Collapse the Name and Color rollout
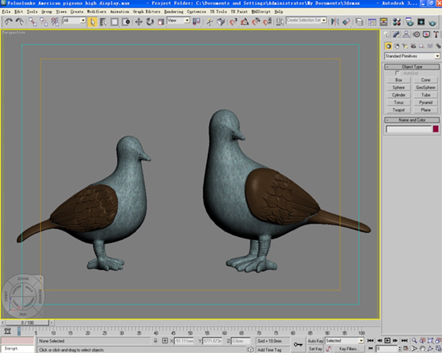442x353 pixels. coord(412,120)
